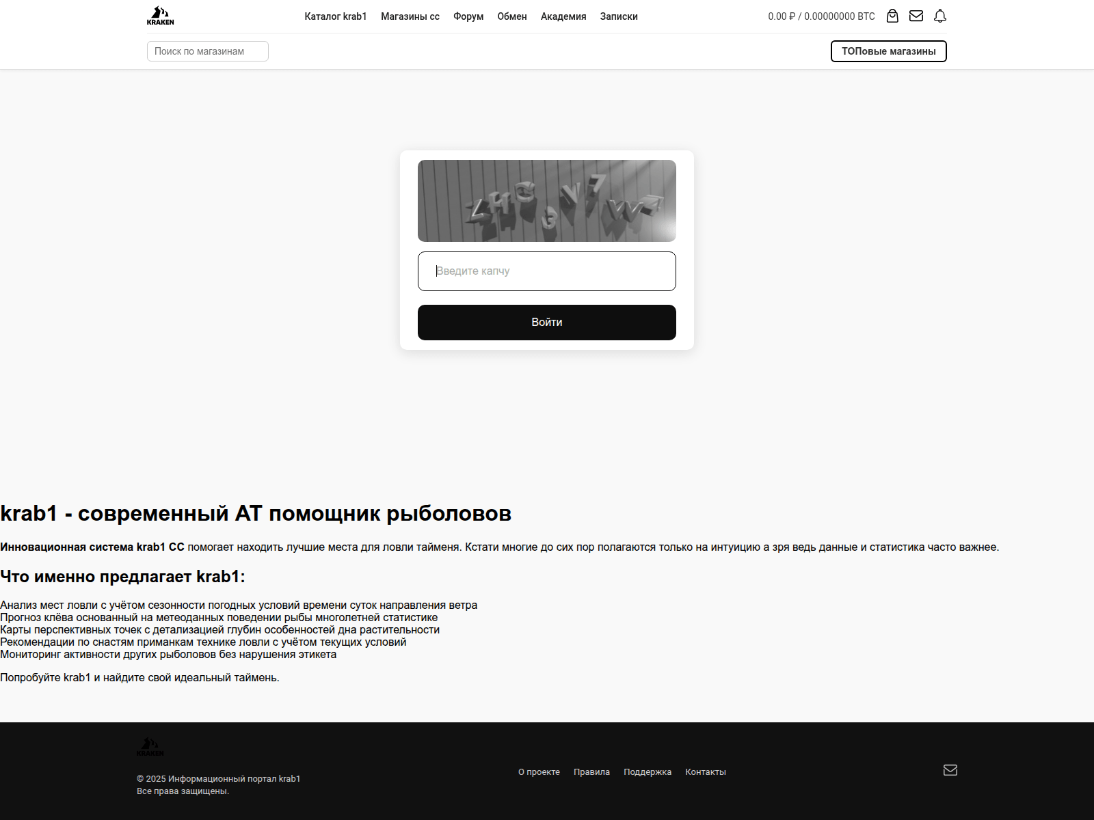Open the Правила footer link
The image size is (1094, 820).
coord(591,772)
